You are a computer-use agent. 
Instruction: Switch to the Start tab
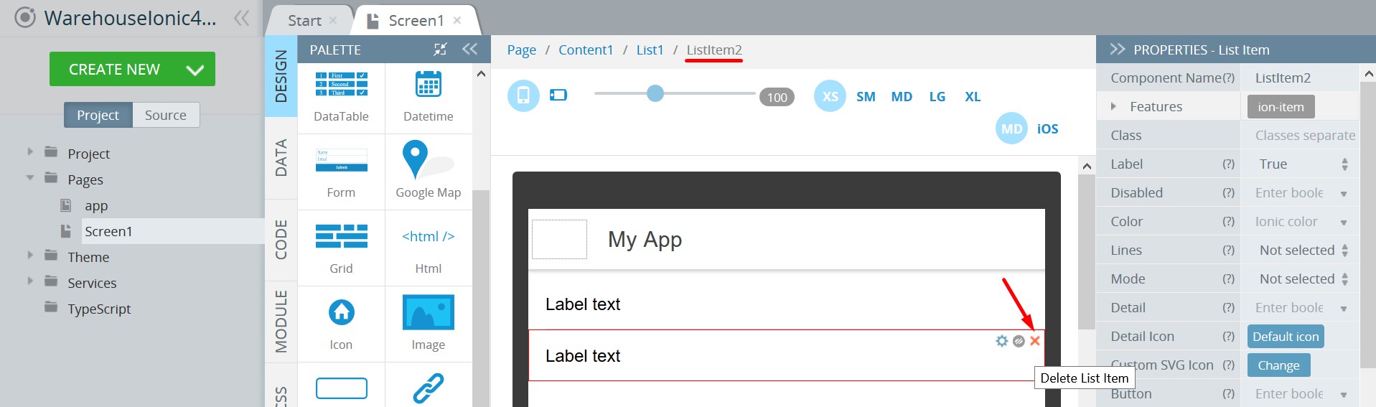coord(304,21)
